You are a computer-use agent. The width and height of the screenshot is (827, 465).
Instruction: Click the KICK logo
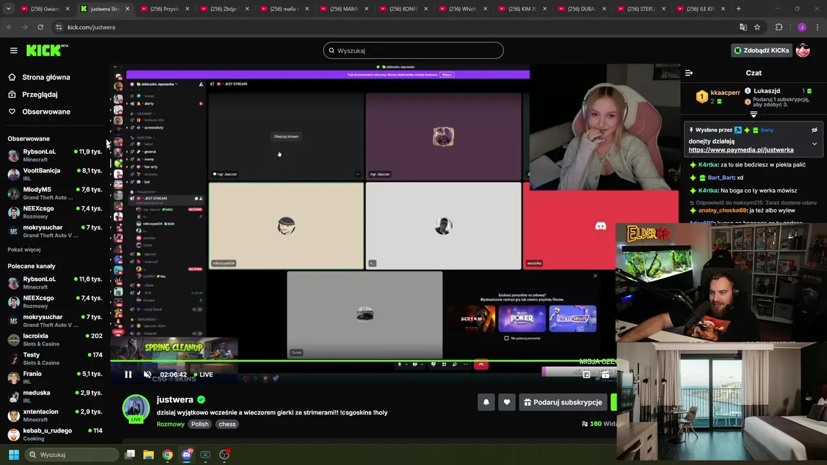pos(47,50)
